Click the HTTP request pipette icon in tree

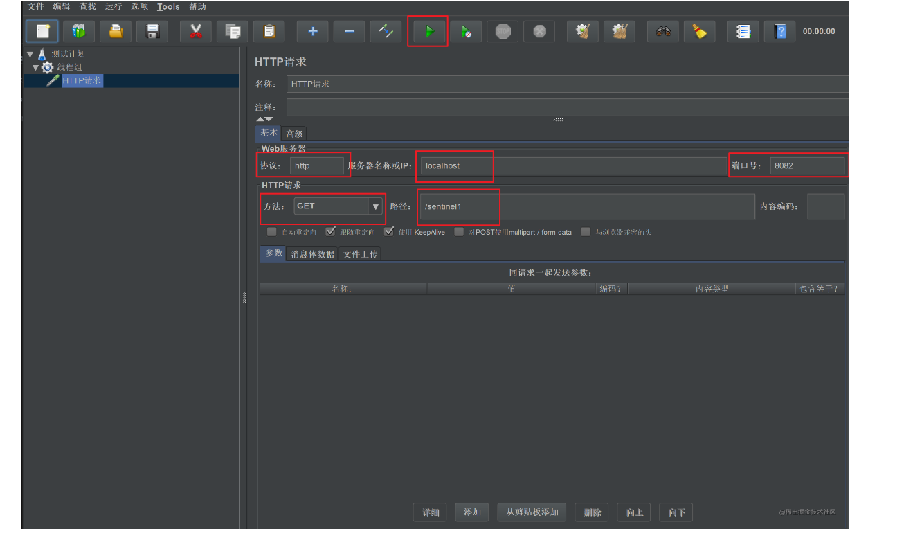coord(53,80)
